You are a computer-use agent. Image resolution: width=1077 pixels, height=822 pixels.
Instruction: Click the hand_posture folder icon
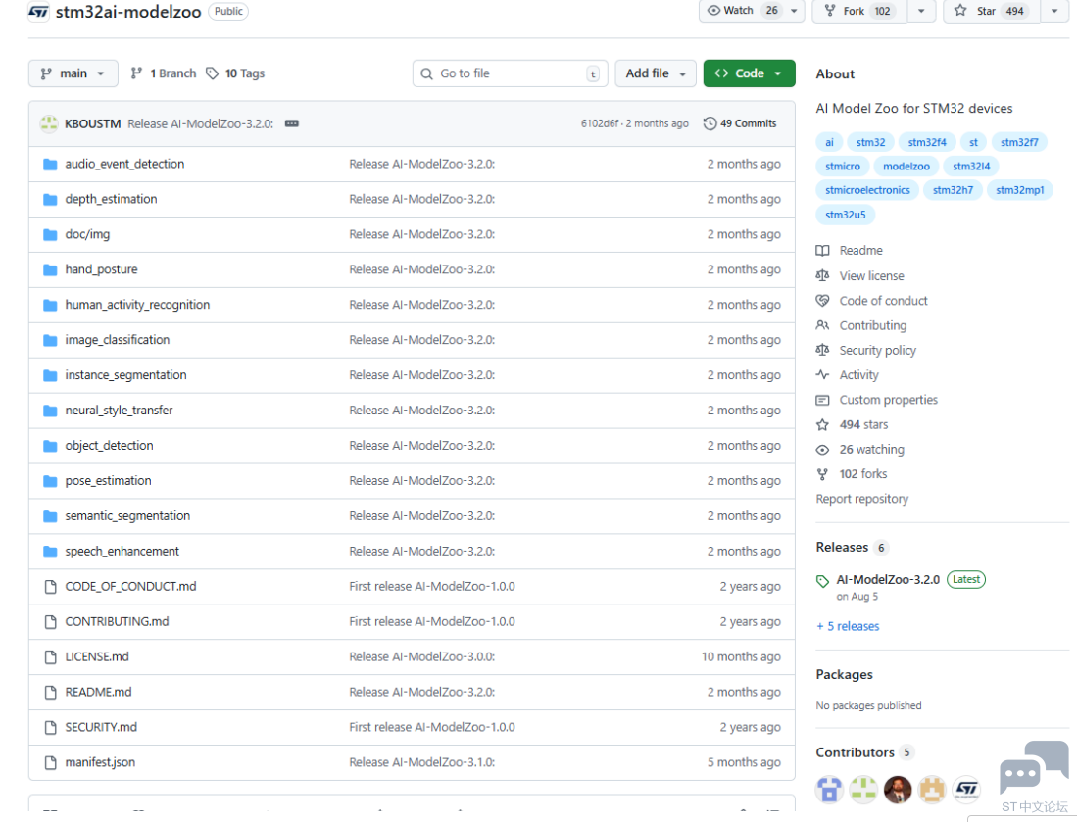tap(50, 269)
